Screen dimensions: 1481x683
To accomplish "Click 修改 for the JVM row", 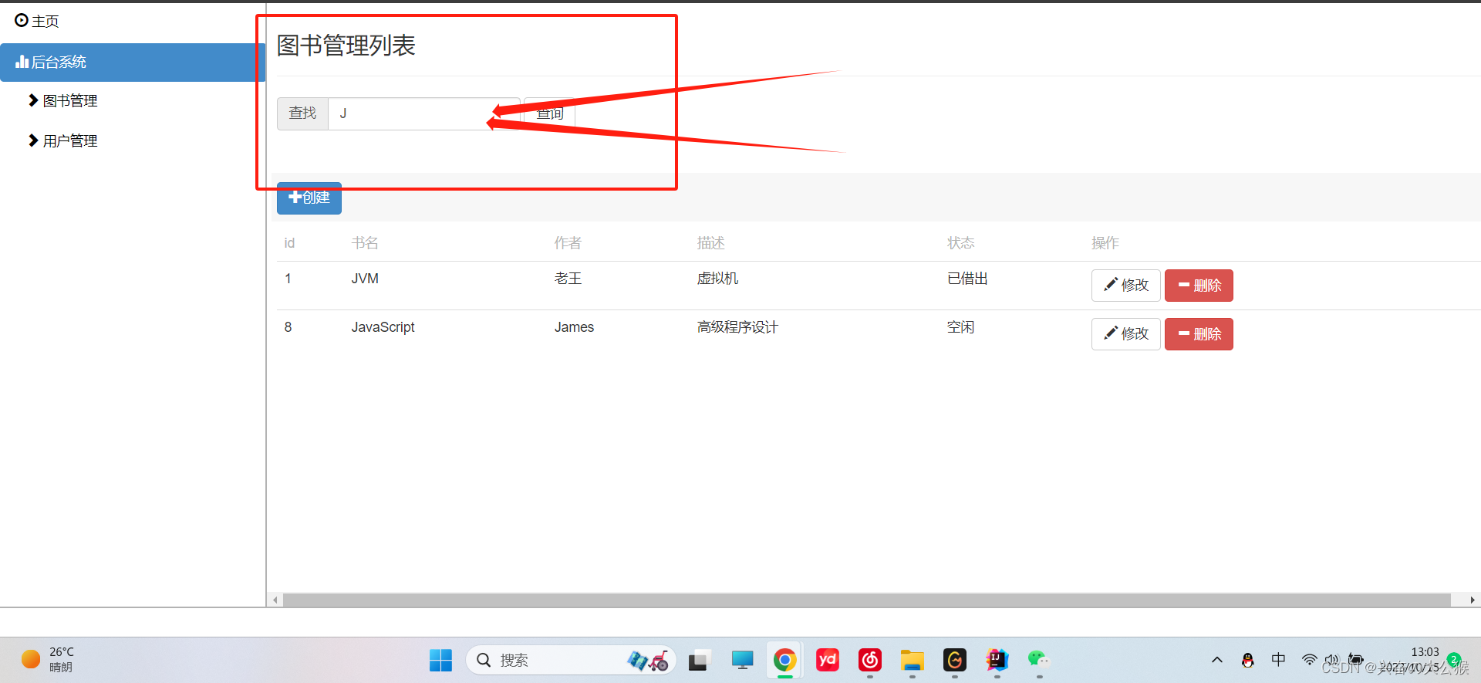I will 1125,286.
